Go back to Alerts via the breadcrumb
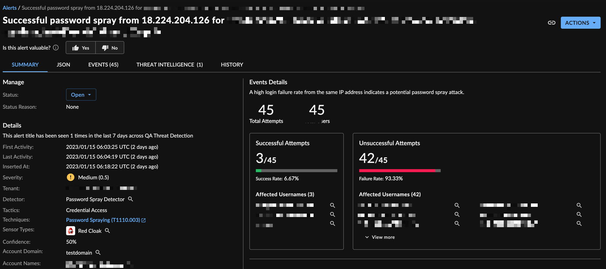Image resolution: width=606 pixels, height=269 pixels. pyautogui.click(x=10, y=8)
